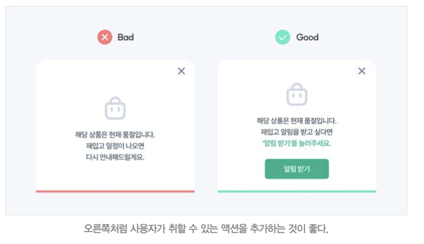Click the 다시 안내해드릴게요 text line
Viewport: 424px width, 244px height.
[115, 157]
